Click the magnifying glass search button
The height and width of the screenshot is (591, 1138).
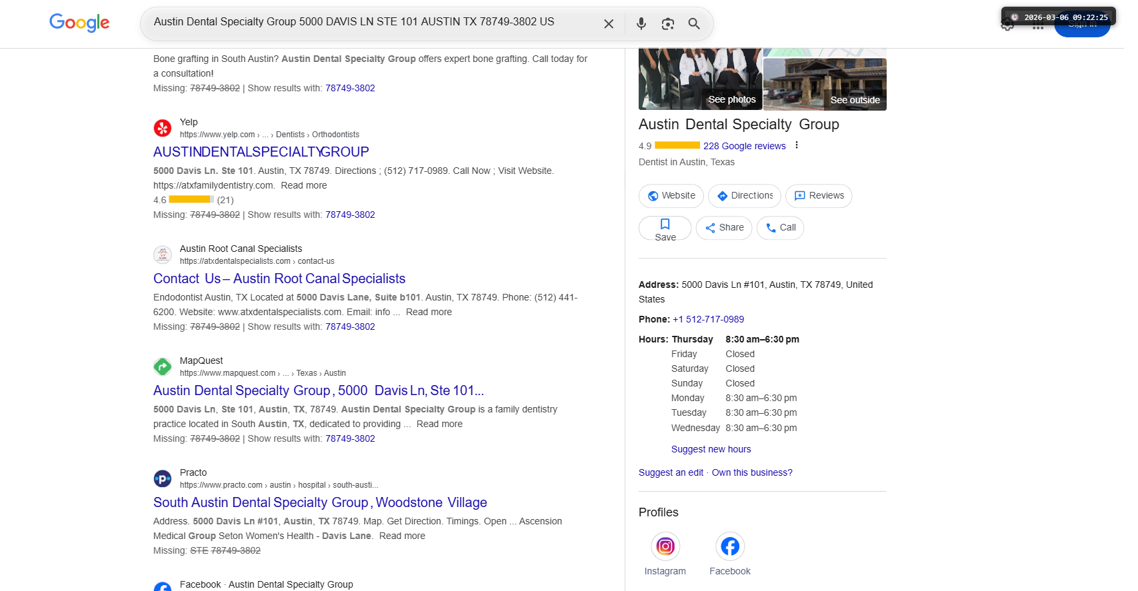(694, 24)
